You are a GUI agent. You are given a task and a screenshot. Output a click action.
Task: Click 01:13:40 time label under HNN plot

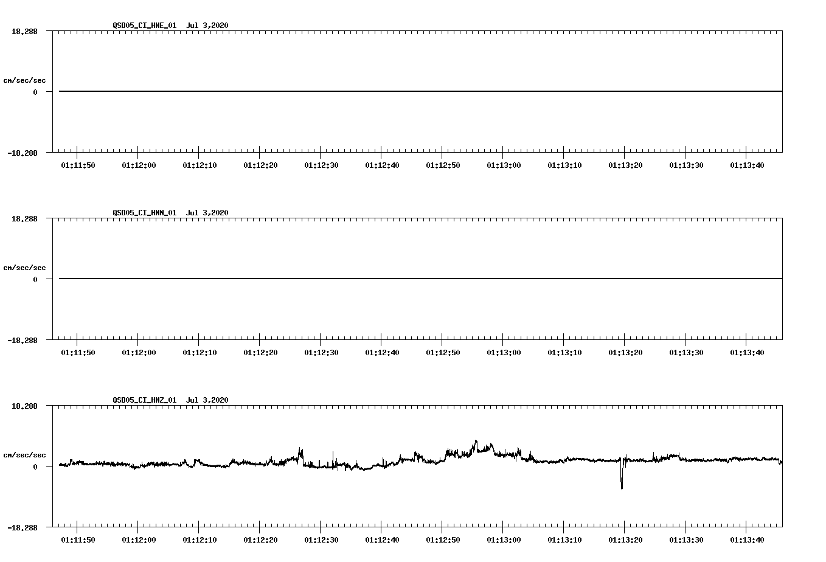click(x=747, y=353)
